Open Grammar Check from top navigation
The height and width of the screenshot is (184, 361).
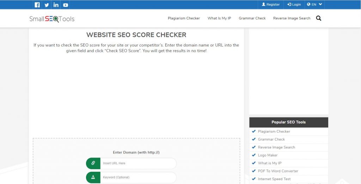click(252, 18)
